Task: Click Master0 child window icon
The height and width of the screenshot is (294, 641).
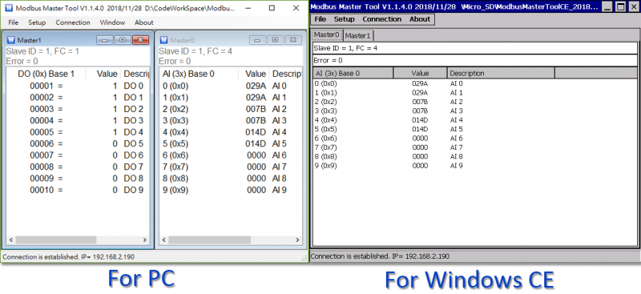Action: point(164,40)
